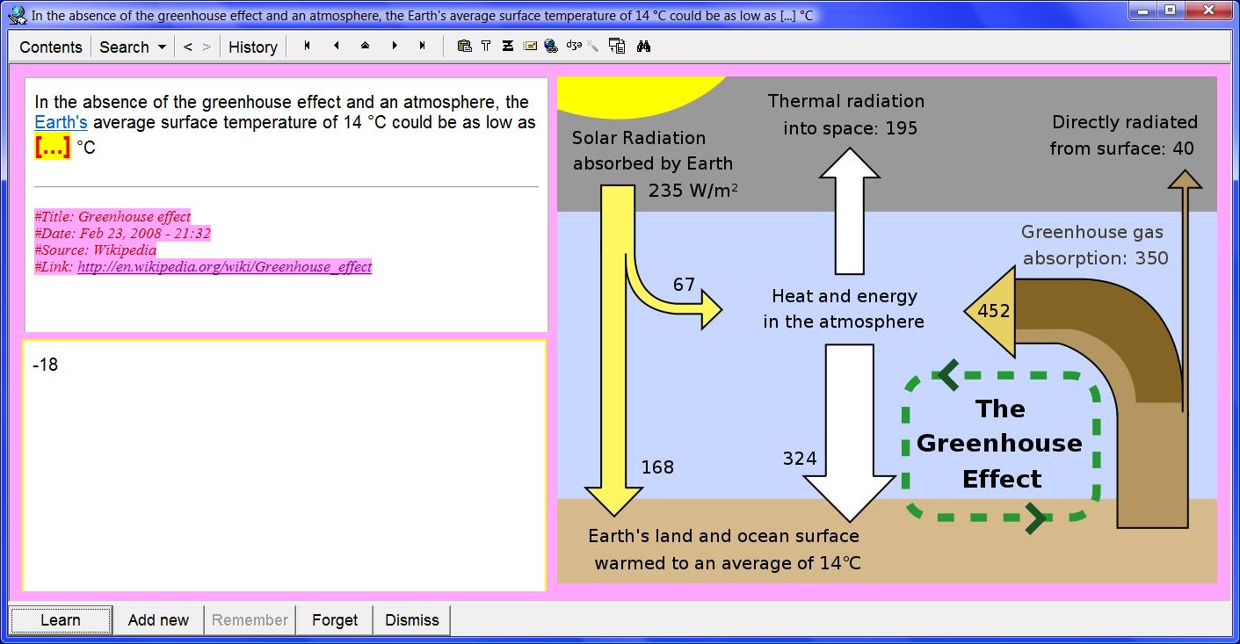Viewport: 1240px width, 644px height.
Task: Click the T text toolbar icon
Action: (x=486, y=47)
